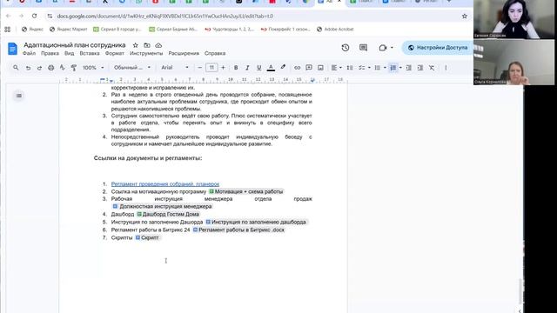Click the font size field showing 11
The width and height of the screenshot is (557, 313).
click(x=211, y=68)
